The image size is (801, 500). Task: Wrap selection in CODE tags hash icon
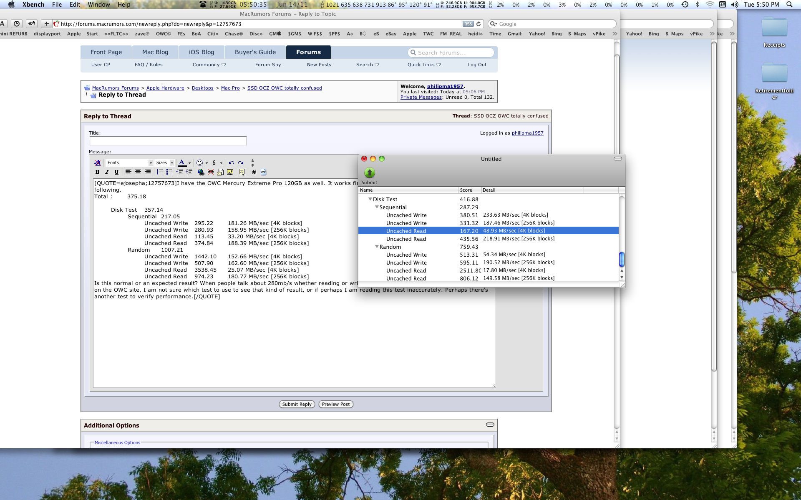254,172
